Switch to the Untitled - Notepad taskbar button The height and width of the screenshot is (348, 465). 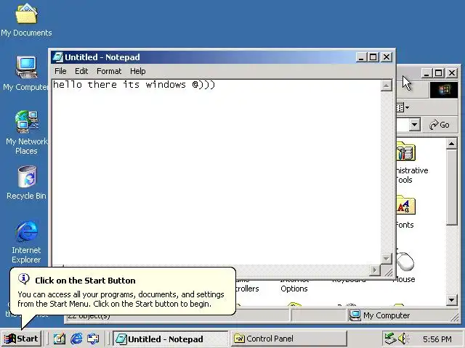click(170, 339)
